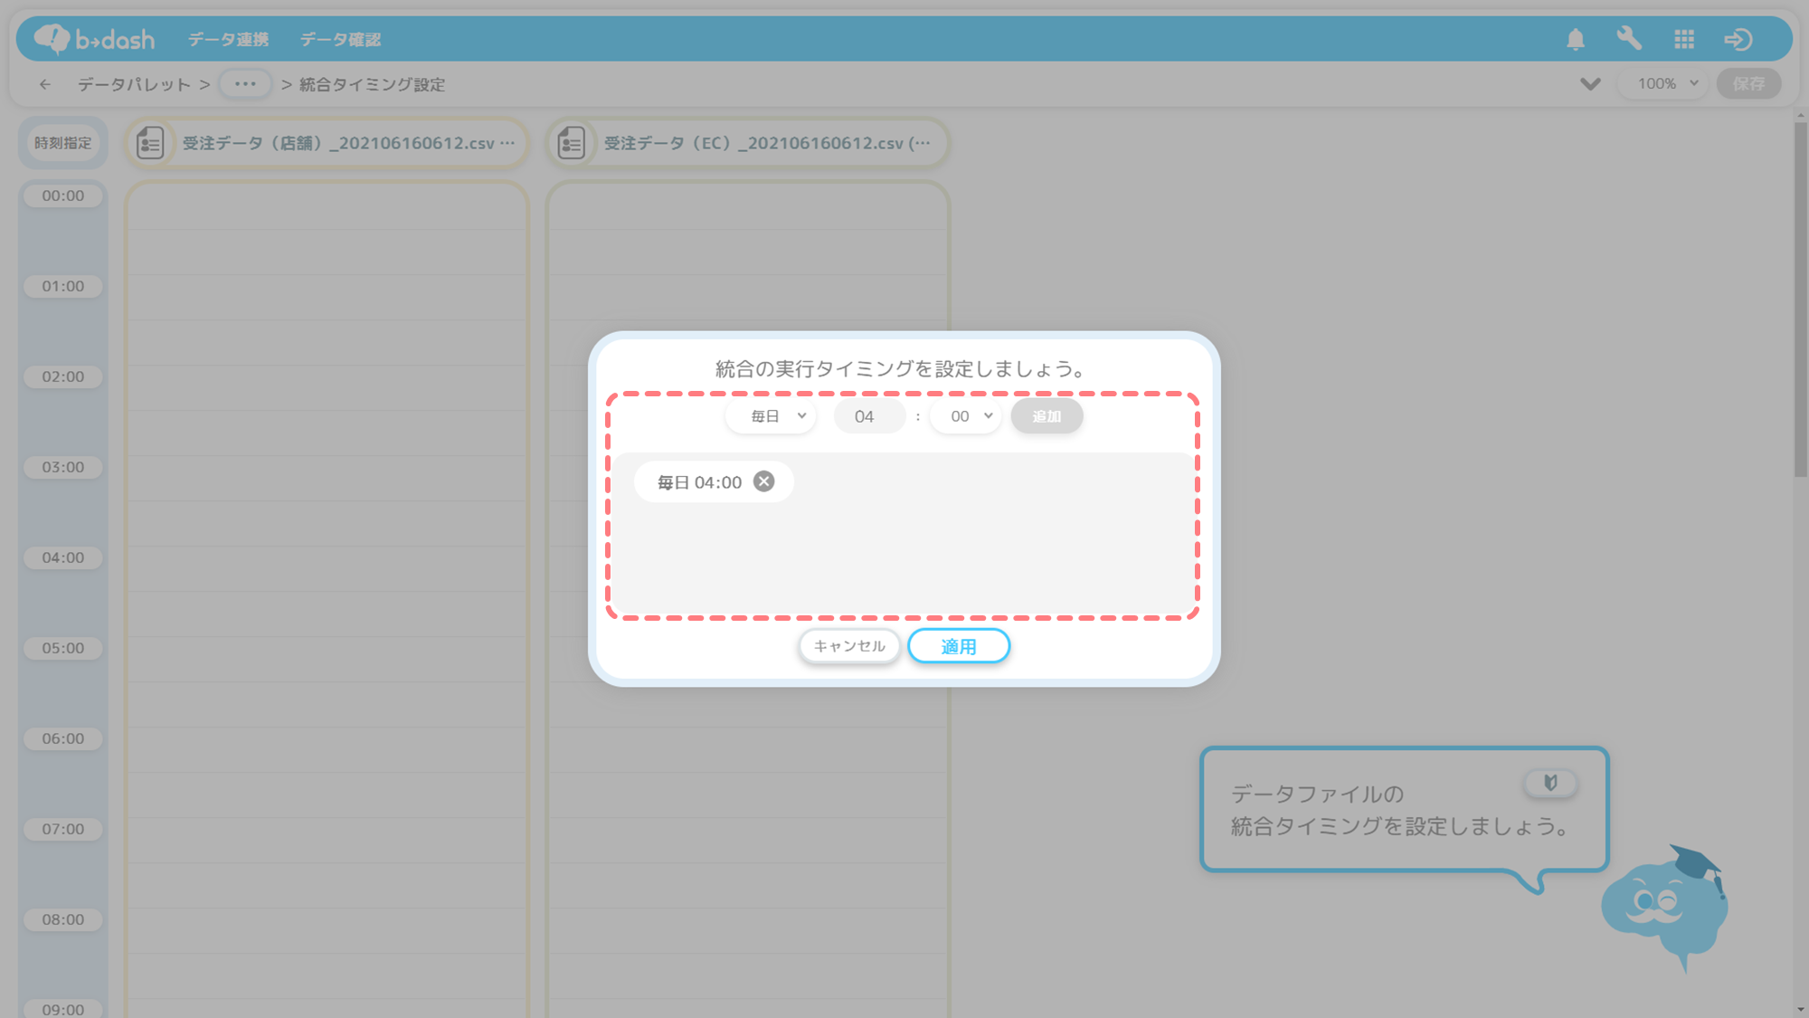Open notifications bell icon

[x=1576, y=39]
